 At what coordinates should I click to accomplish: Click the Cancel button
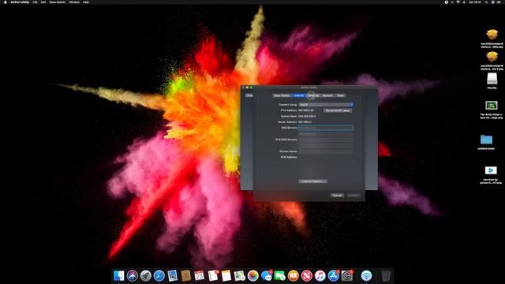tap(337, 196)
